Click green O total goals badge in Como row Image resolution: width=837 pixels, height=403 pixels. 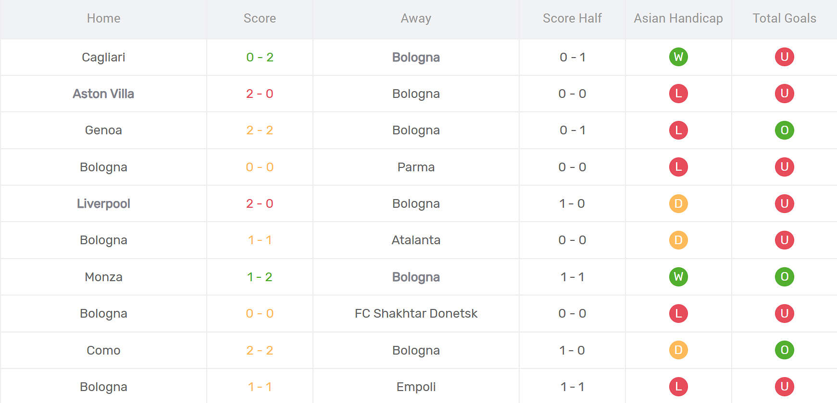784,350
